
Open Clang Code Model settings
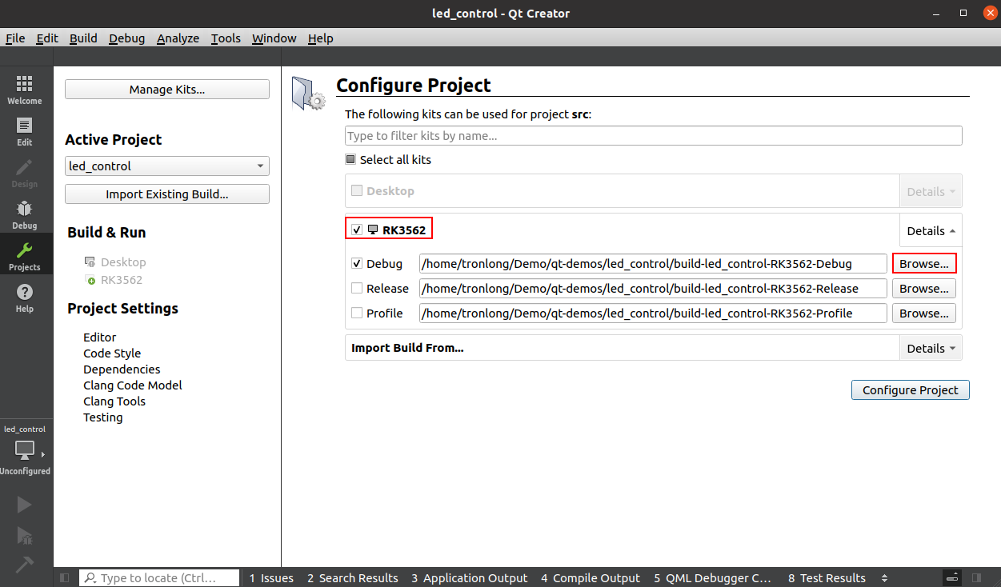133,385
